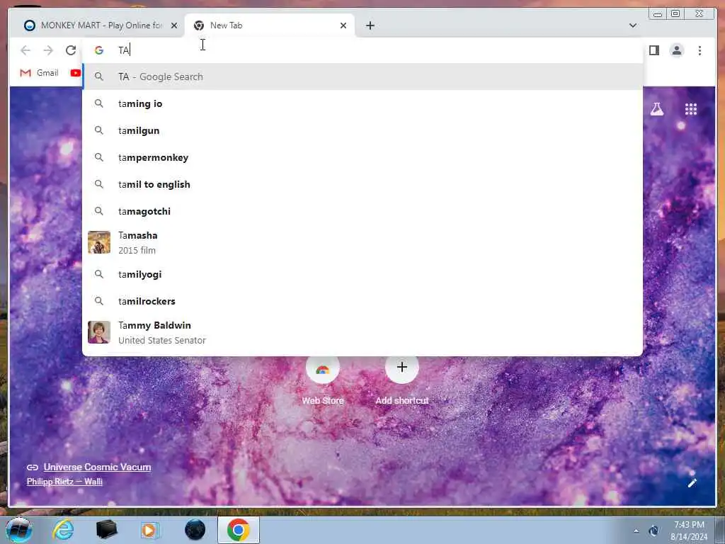Open the taskbar clock showing 7:43 PM
This screenshot has height=544, width=725.
click(x=689, y=531)
